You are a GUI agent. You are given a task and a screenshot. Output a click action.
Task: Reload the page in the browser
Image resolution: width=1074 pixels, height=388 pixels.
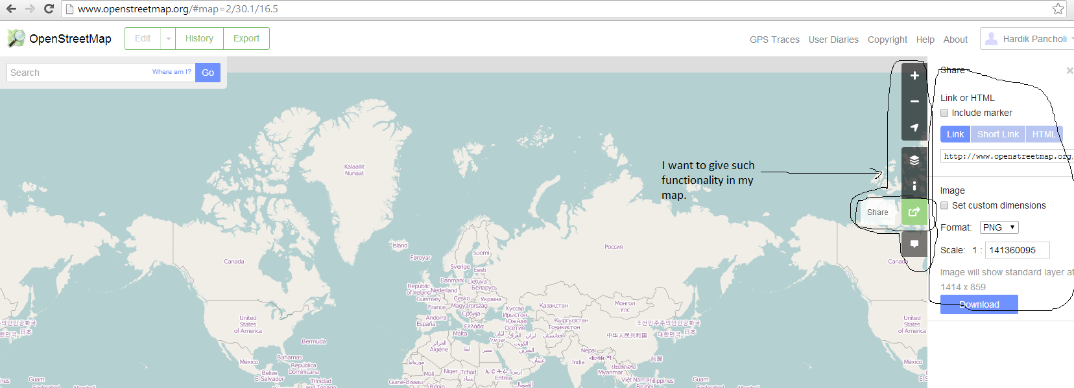[x=49, y=8]
